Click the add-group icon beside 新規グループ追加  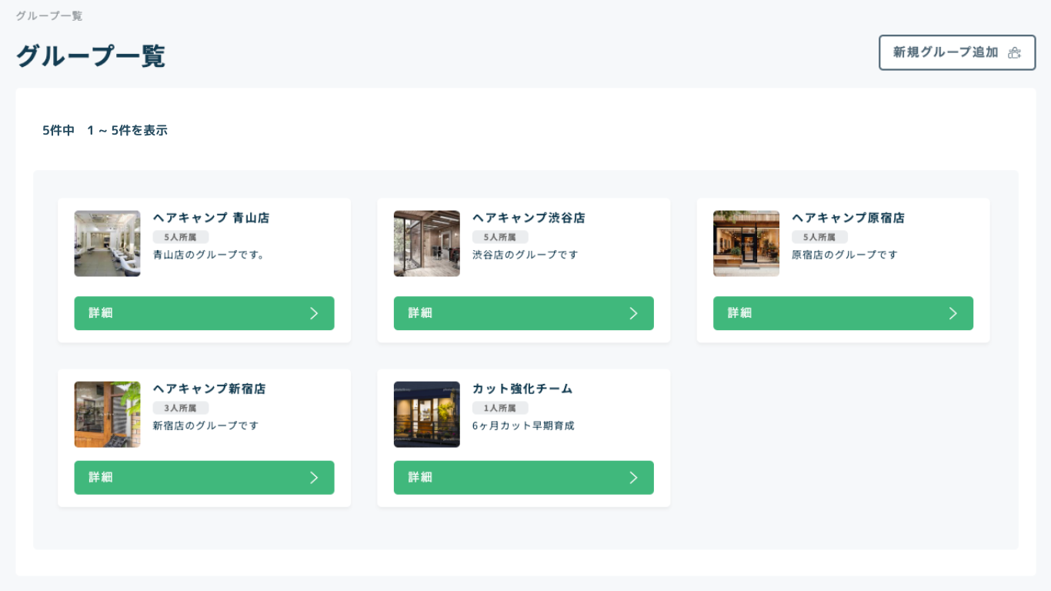1015,52
